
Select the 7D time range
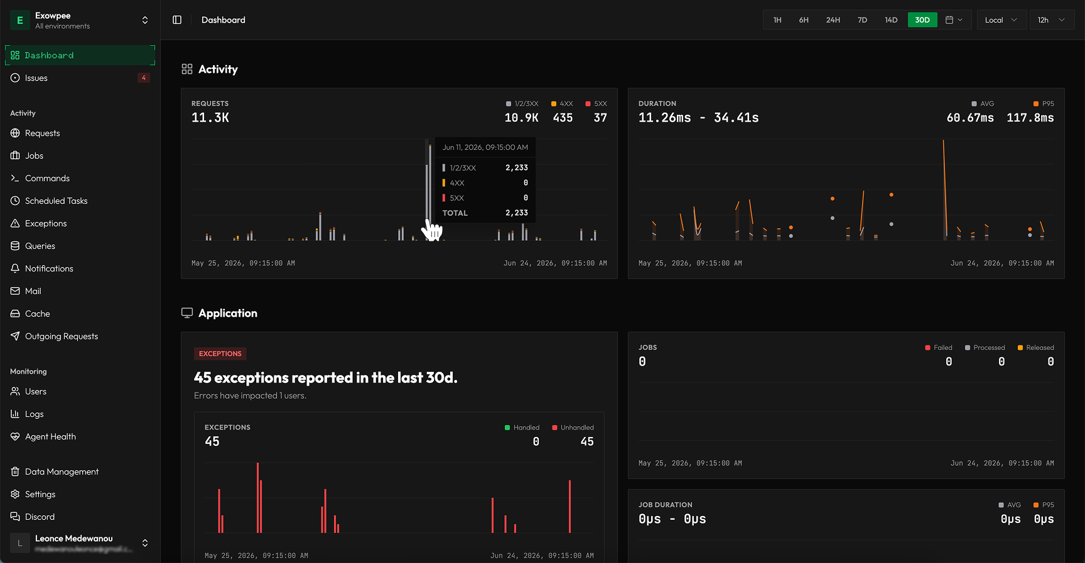point(863,20)
